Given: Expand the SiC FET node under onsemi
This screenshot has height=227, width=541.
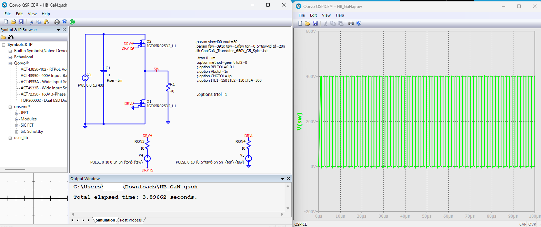Looking at the screenshot, I should click(17, 126).
